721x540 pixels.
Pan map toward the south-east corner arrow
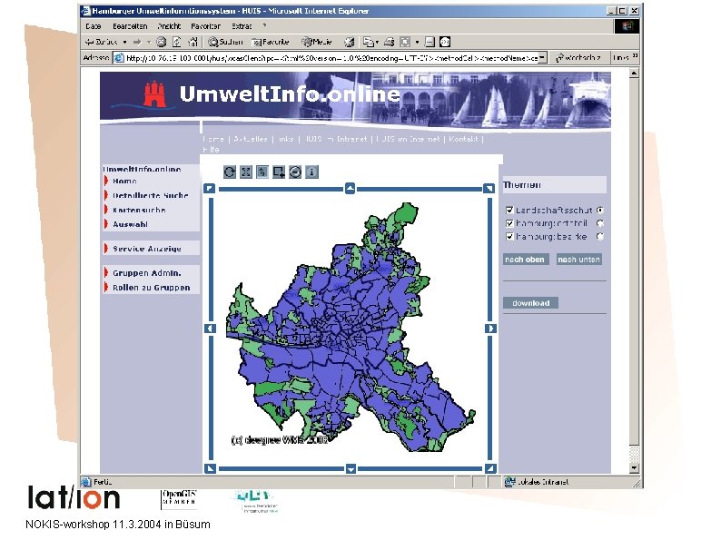coord(490,469)
